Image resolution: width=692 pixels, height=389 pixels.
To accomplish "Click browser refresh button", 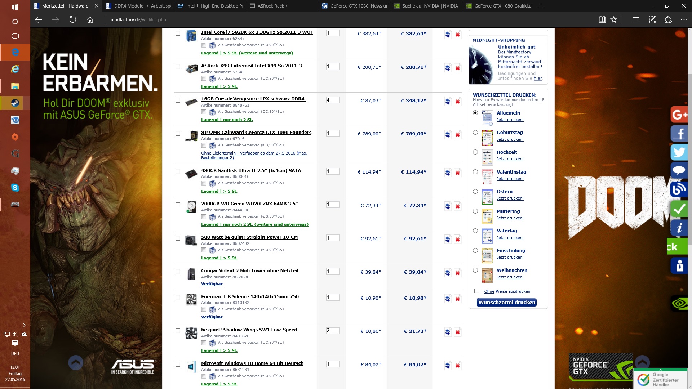I will 73,20.
